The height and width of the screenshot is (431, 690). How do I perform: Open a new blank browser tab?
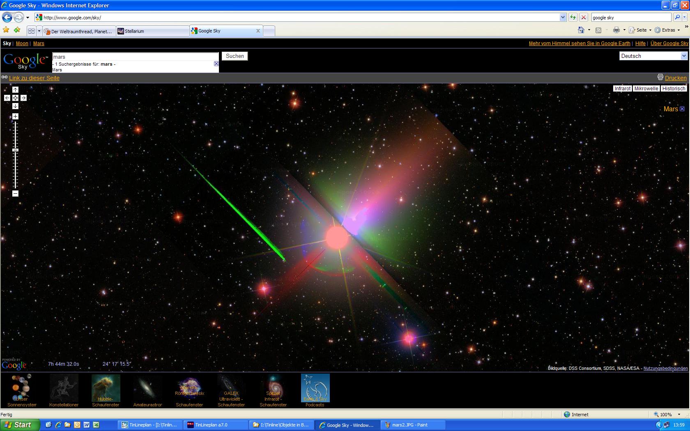pyautogui.click(x=269, y=31)
